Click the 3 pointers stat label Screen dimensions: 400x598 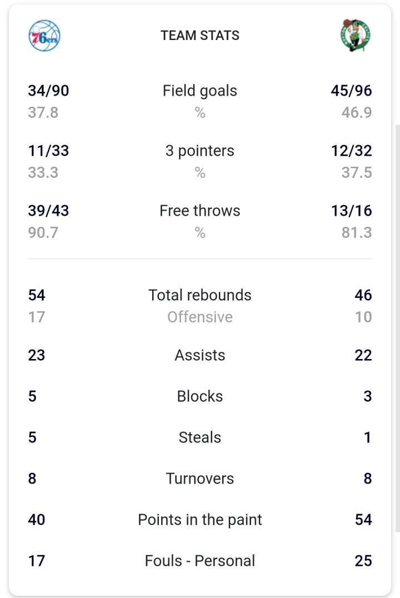tap(200, 151)
